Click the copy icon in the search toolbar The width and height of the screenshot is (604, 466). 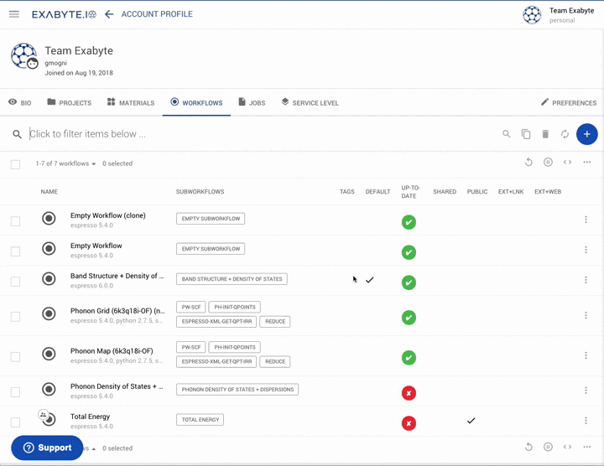pyautogui.click(x=526, y=134)
